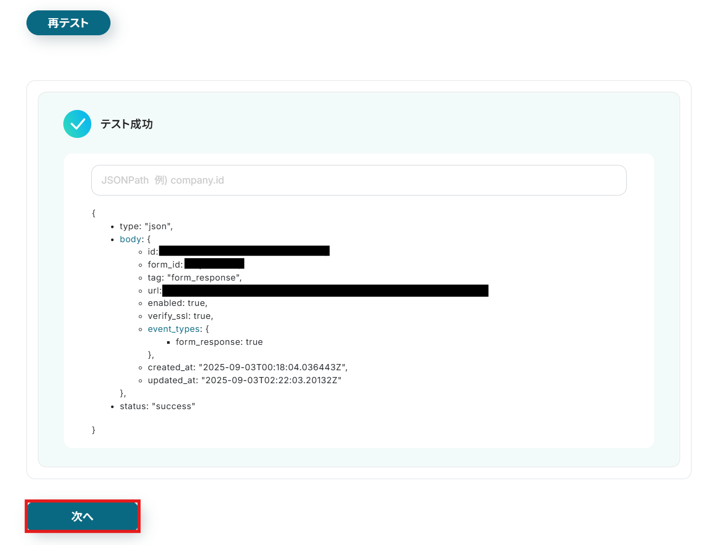This screenshot has height=545, width=704.
Task: Click the verify_ssl: true line
Action: pos(181,316)
